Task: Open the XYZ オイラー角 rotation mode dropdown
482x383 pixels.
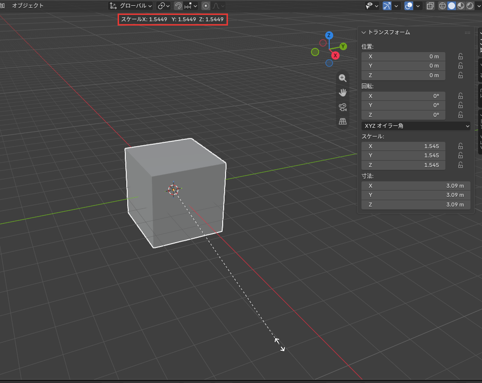Action: click(x=416, y=126)
